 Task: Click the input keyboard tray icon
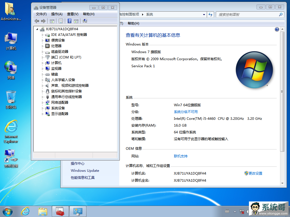227,211
